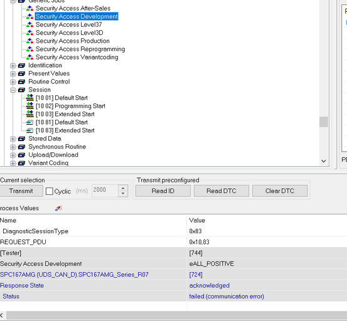This screenshot has width=347, height=321.
Task: Enable the Cyclic checkbox
Action: click(50, 191)
